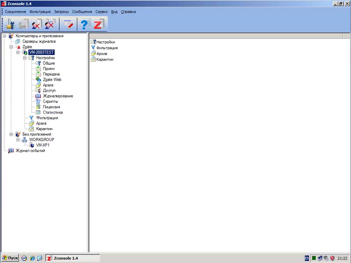The image size is (351, 263).
Task: Open the Сообщения menu
Action: (82, 12)
